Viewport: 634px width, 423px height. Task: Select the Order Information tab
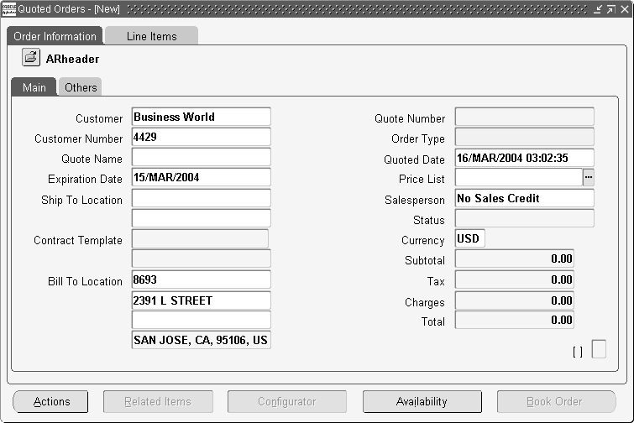[x=55, y=36]
